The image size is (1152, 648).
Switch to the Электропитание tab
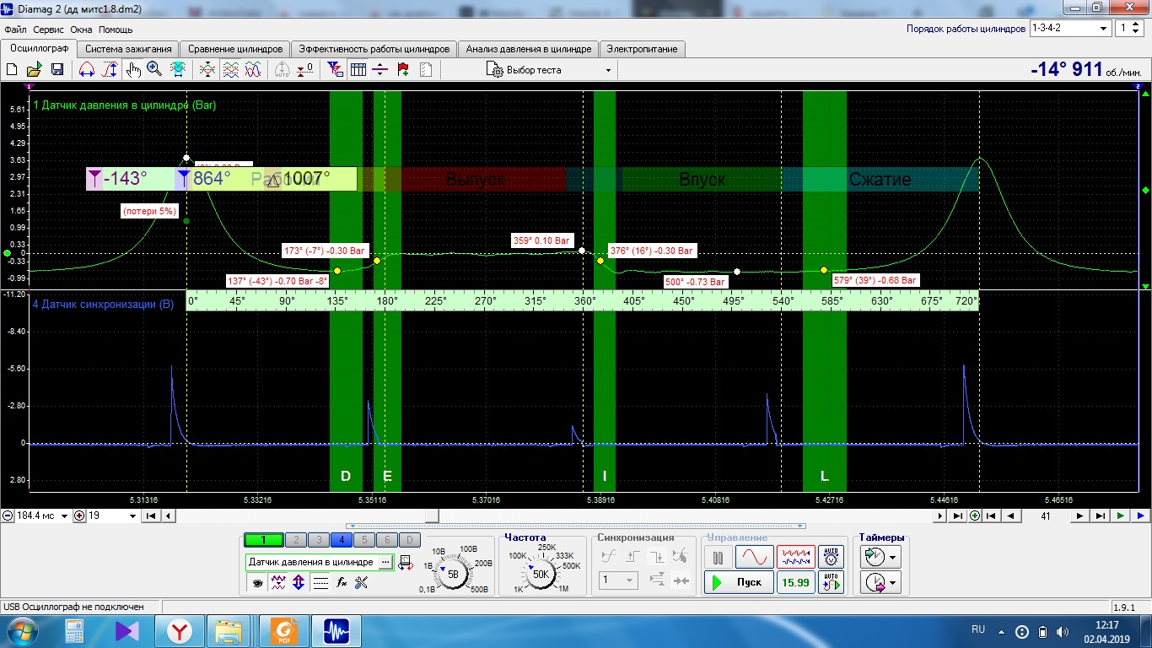click(642, 49)
